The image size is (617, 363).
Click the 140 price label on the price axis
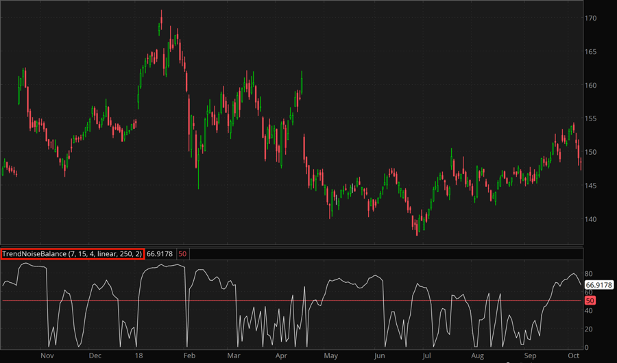pos(592,219)
